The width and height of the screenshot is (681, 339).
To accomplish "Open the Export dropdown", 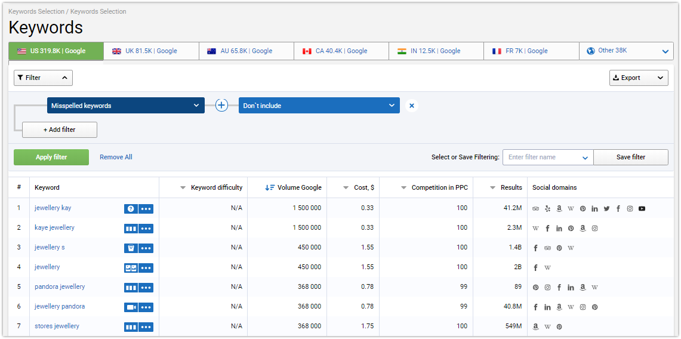I will pos(639,78).
